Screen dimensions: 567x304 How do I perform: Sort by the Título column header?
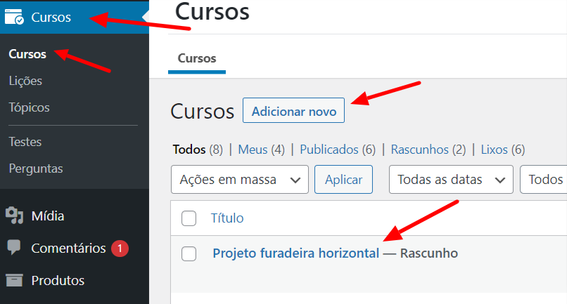[227, 218]
